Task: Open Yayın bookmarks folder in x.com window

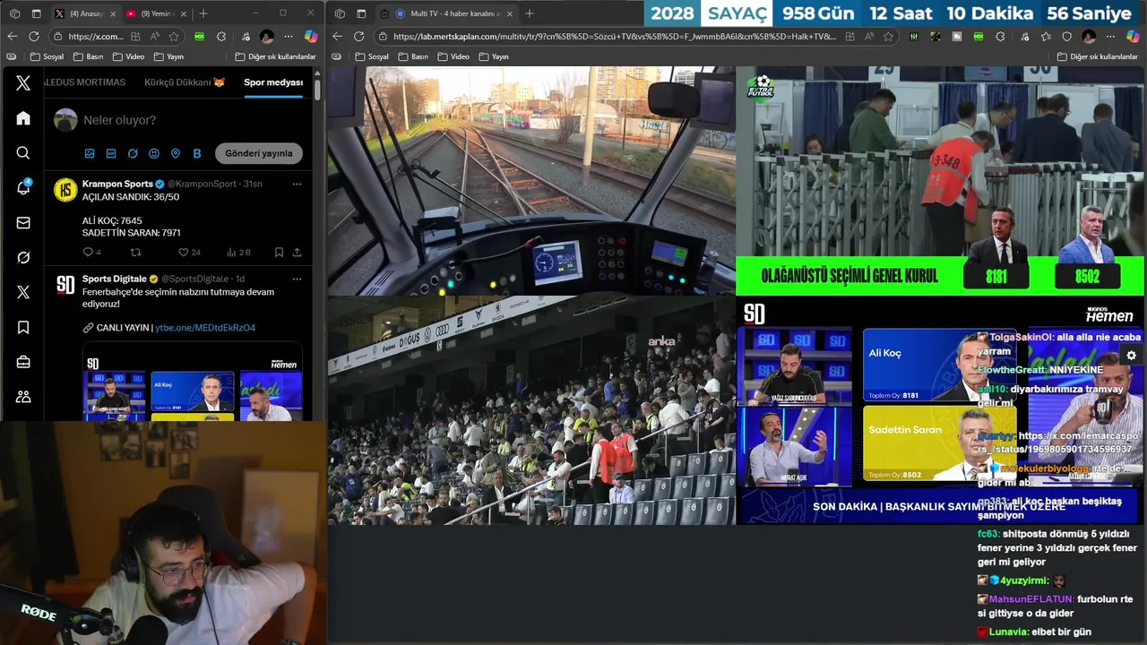Action: point(168,56)
